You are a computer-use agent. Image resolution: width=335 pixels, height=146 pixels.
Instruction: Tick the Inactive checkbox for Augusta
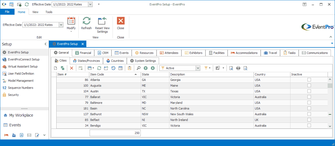click(x=309, y=86)
